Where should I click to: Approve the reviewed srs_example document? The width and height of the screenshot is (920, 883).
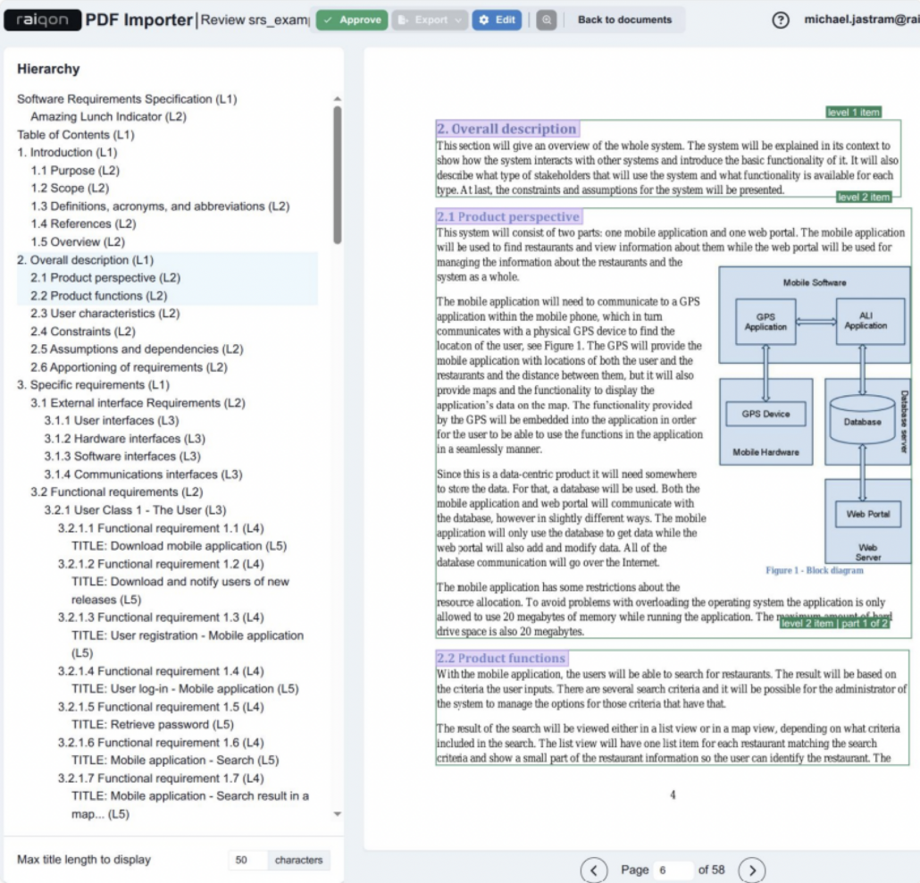(351, 20)
